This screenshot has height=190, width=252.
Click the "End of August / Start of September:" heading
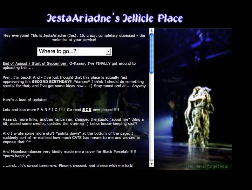(35, 63)
